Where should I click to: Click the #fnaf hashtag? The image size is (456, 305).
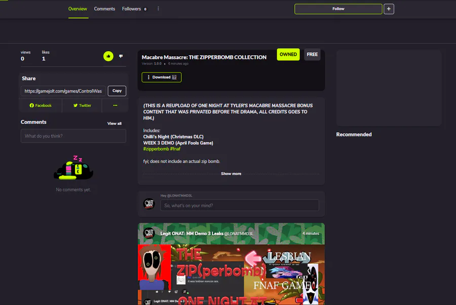click(175, 149)
